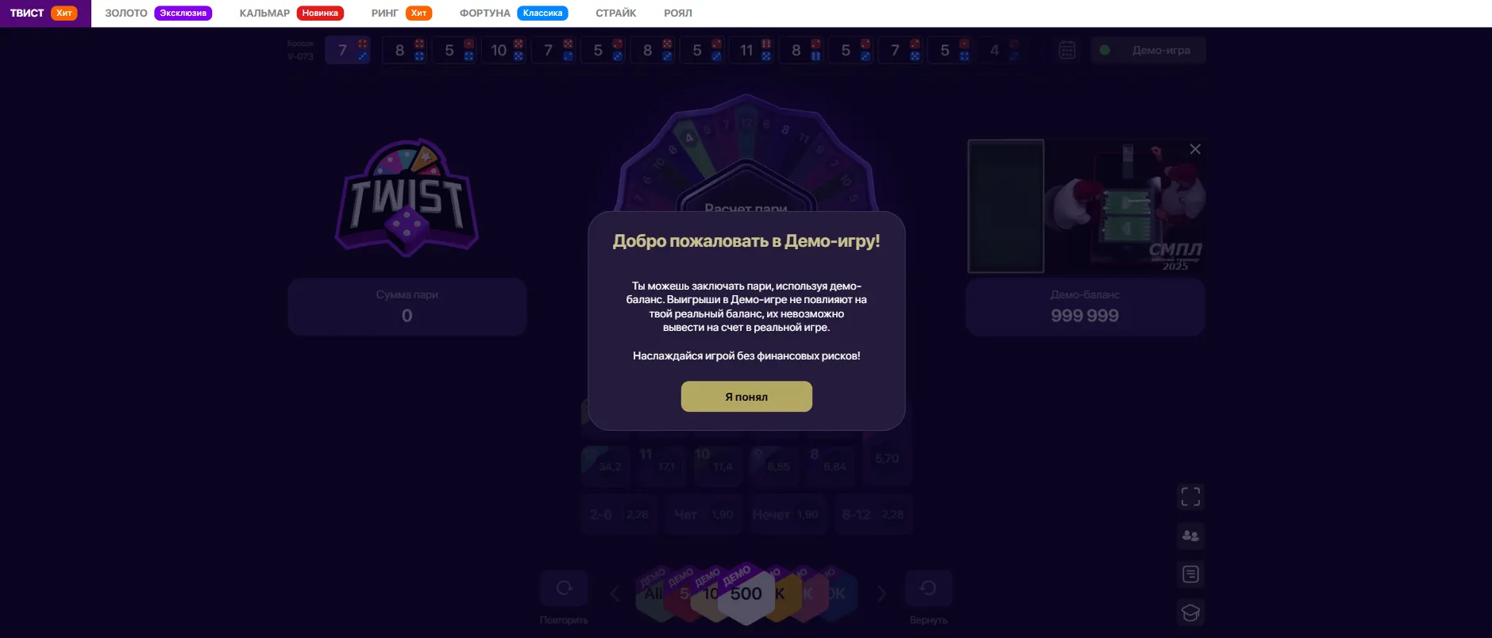Viewport: 1492px width, 638px height.
Task: Show previous chips with left chevron
Action: click(615, 594)
